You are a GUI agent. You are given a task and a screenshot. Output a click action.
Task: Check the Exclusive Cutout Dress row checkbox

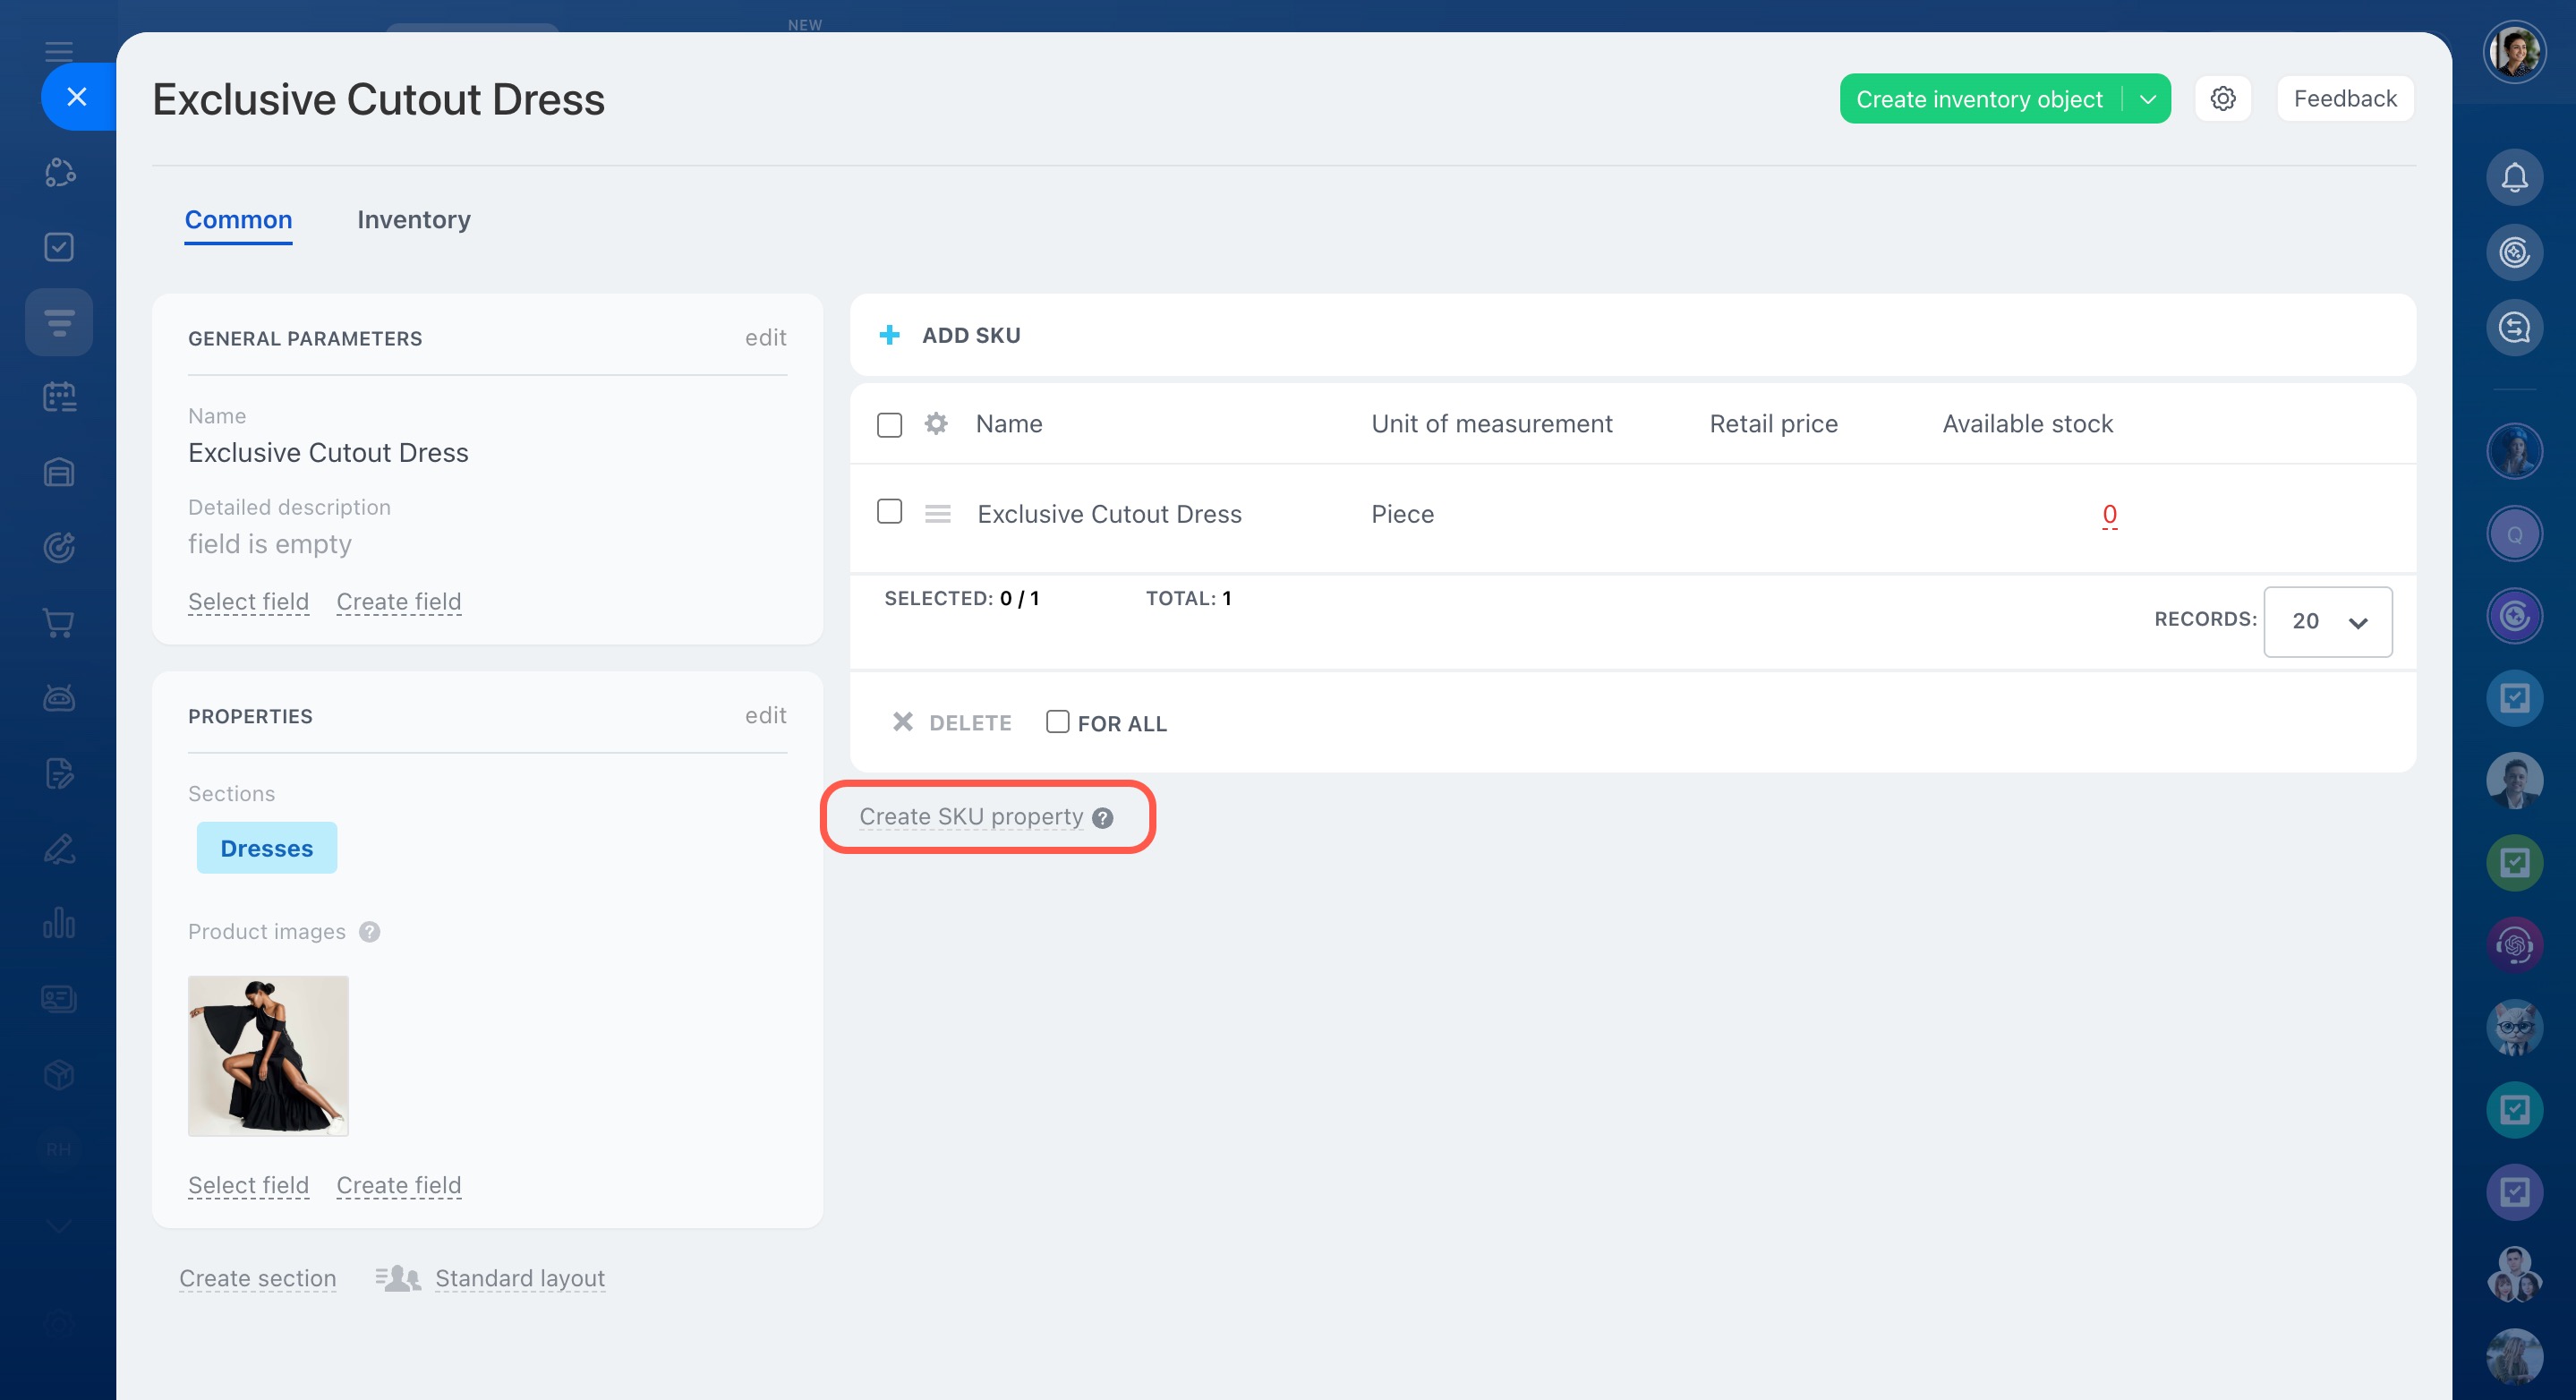pyautogui.click(x=889, y=512)
